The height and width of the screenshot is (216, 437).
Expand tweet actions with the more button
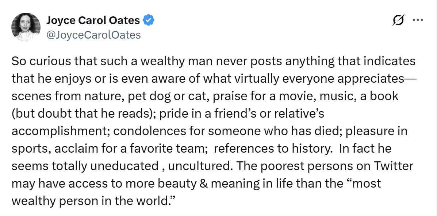click(418, 20)
